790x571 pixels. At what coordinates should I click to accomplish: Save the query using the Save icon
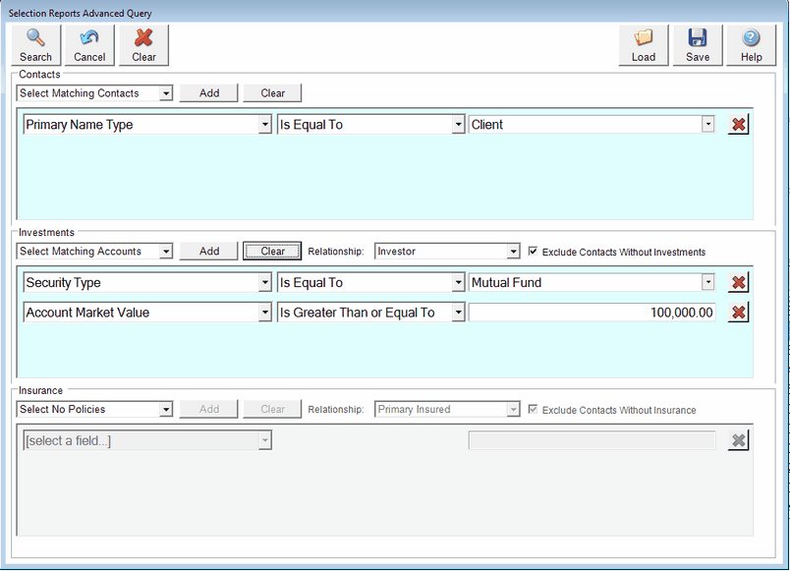coord(697,44)
